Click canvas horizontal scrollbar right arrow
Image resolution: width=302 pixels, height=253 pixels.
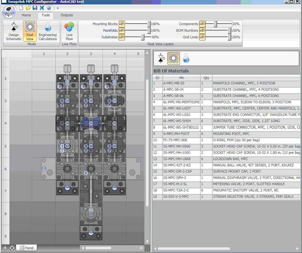coord(141,248)
